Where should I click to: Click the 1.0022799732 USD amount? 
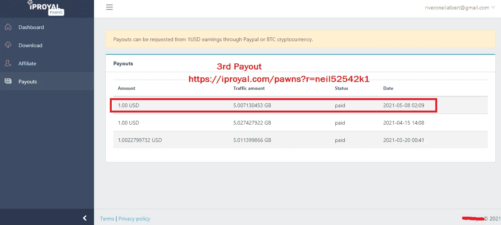click(x=140, y=140)
